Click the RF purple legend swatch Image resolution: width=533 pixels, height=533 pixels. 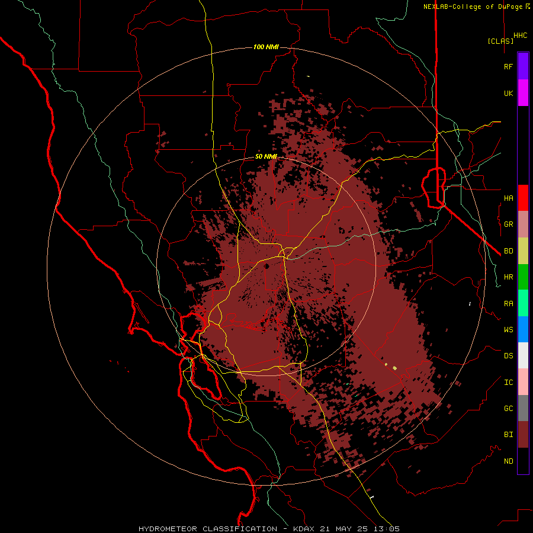coord(523,66)
